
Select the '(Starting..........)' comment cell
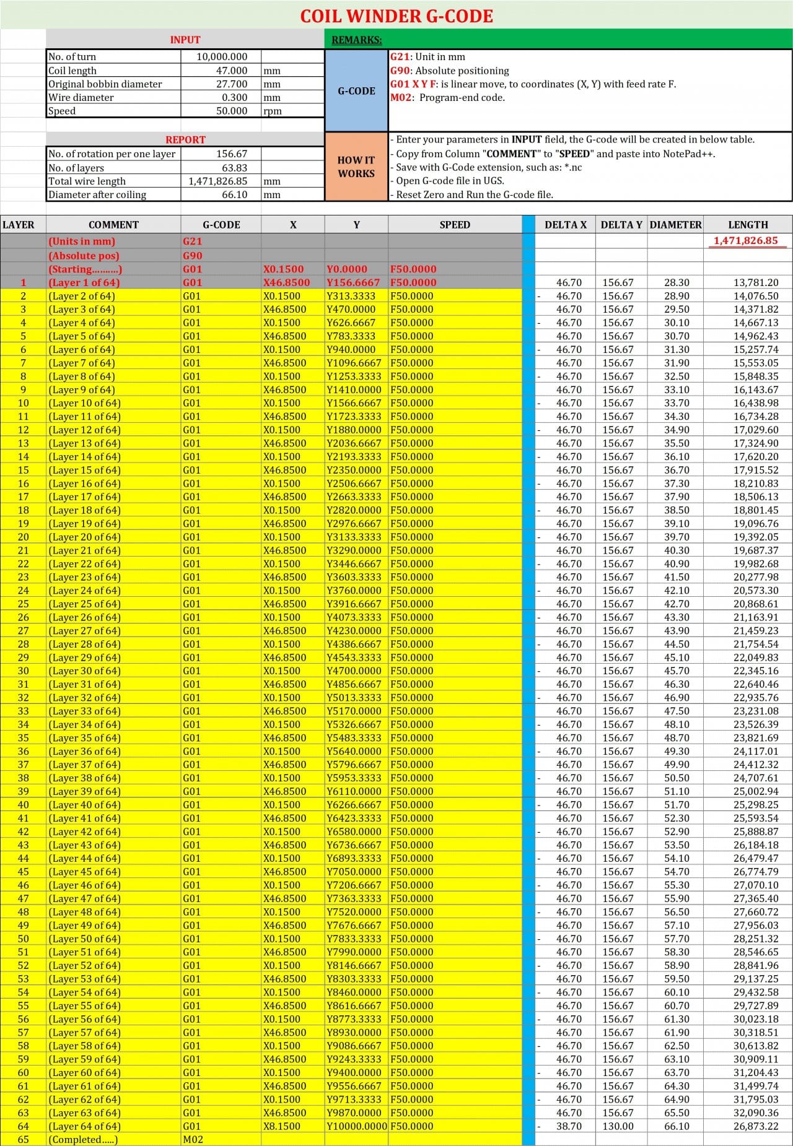(x=113, y=269)
